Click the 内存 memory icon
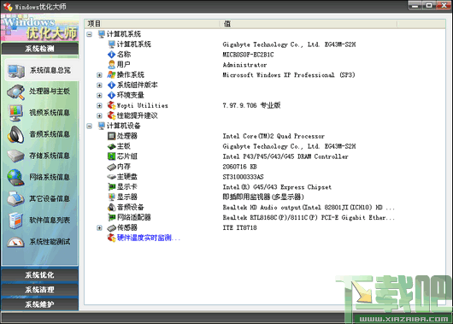 [x=111, y=167]
